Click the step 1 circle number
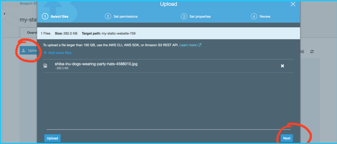This screenshot has width=337, height=144. pos(45,17)
